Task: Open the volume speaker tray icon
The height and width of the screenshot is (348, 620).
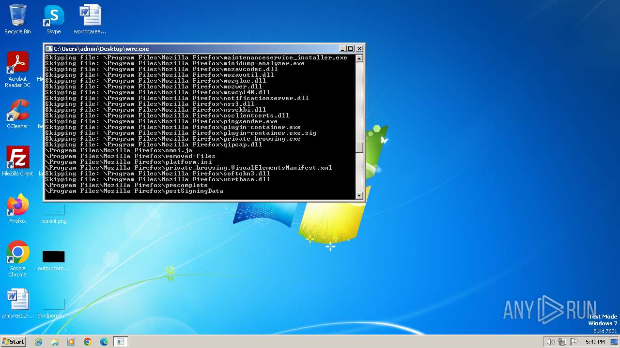Action: [x=550, y=342]
